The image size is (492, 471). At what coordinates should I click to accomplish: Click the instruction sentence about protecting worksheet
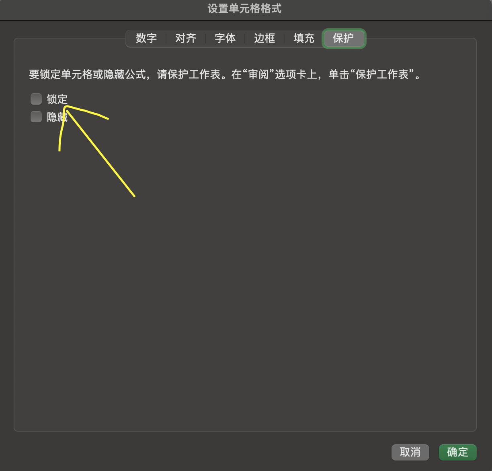225,74
